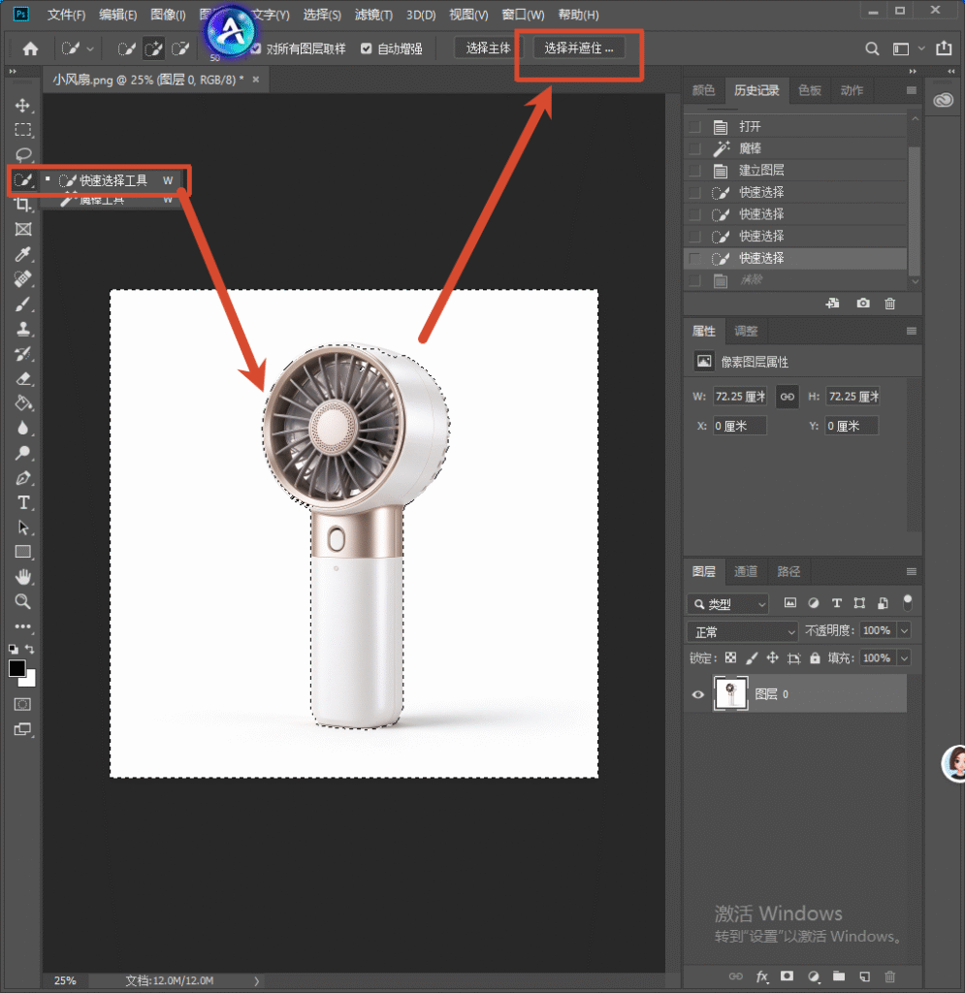Switch to the 色板 tab

pyautogui.click(x=809, y=90)
